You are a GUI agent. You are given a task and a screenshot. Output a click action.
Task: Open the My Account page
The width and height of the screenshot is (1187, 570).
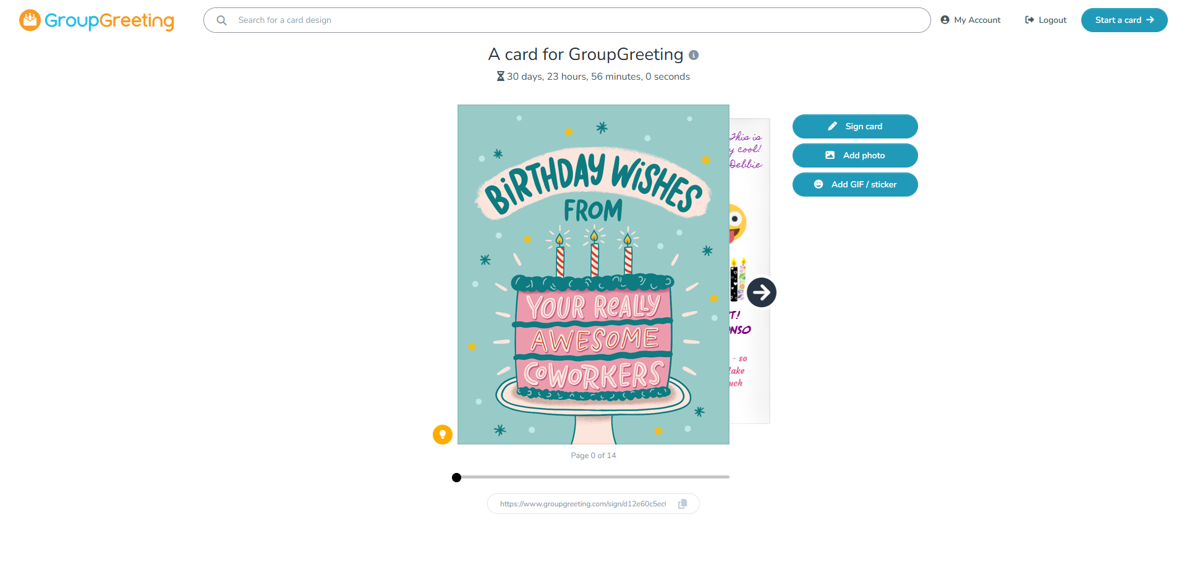(x=971, y=20)
